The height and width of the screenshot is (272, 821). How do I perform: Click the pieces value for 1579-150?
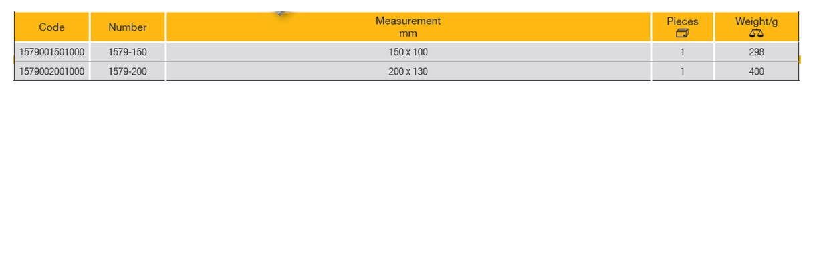682,52
